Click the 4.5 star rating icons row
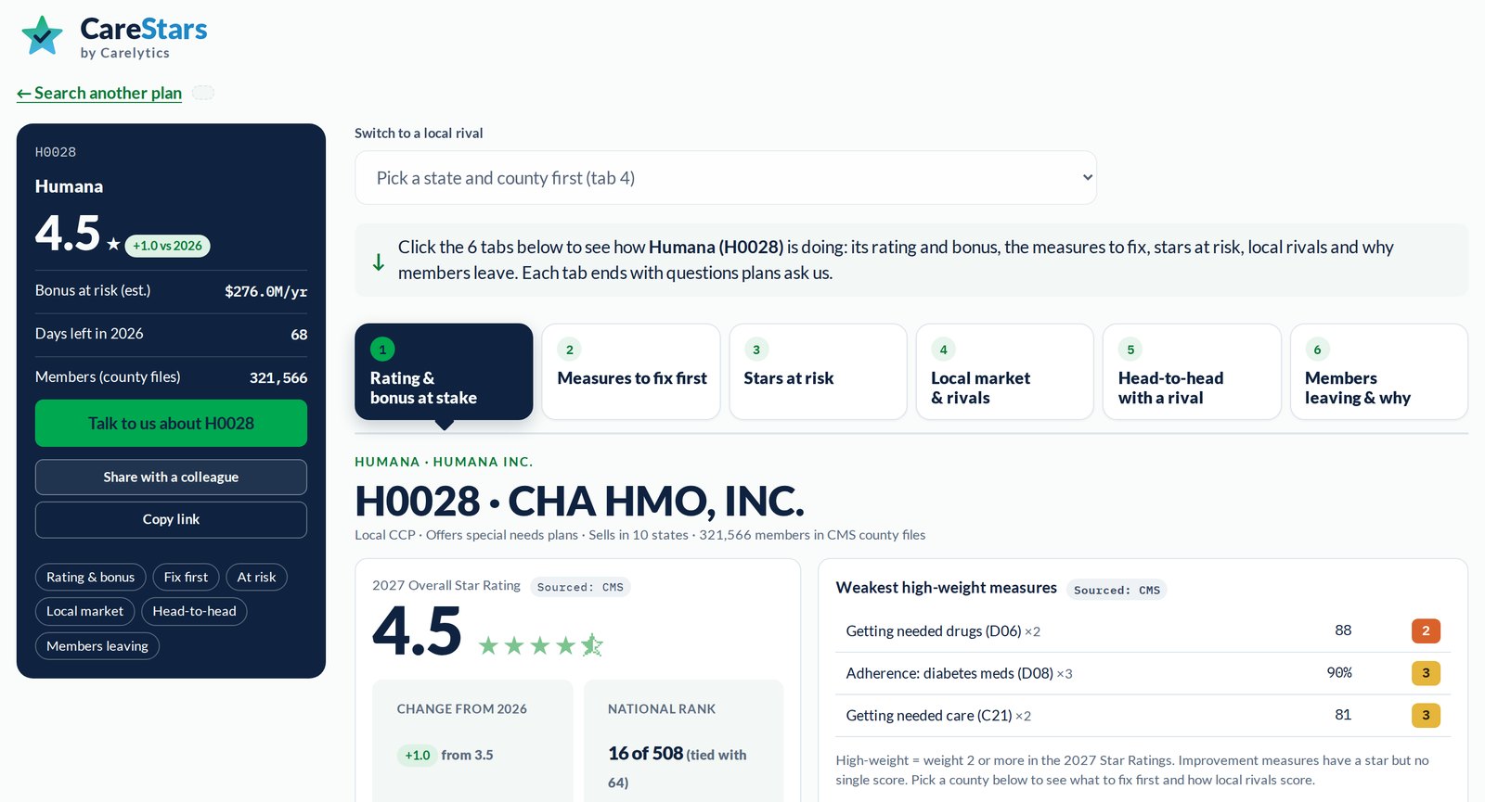This screenshot has width=1485, height=802. 540,645
